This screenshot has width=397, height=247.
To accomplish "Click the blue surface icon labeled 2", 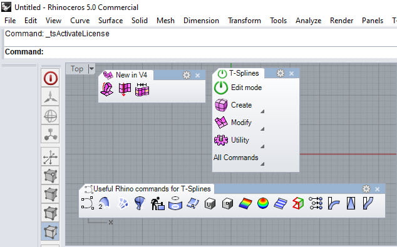I will click(105, 203).
